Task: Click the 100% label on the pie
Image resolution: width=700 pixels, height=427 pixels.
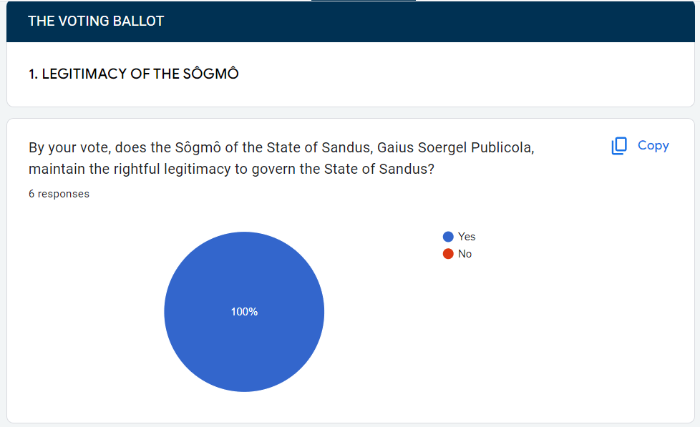Action: tap(244, 312)
